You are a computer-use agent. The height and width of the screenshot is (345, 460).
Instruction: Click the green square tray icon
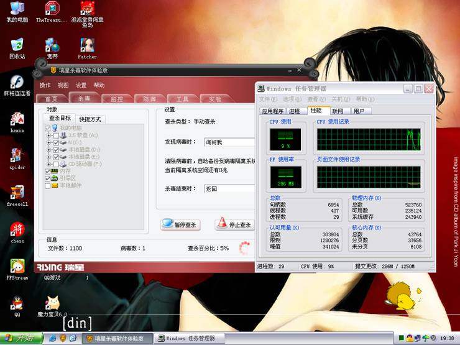point(401,338)
